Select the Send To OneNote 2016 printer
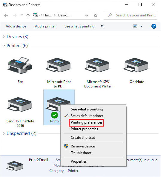Viewport: 161px width, 177px height. [20, 104]
